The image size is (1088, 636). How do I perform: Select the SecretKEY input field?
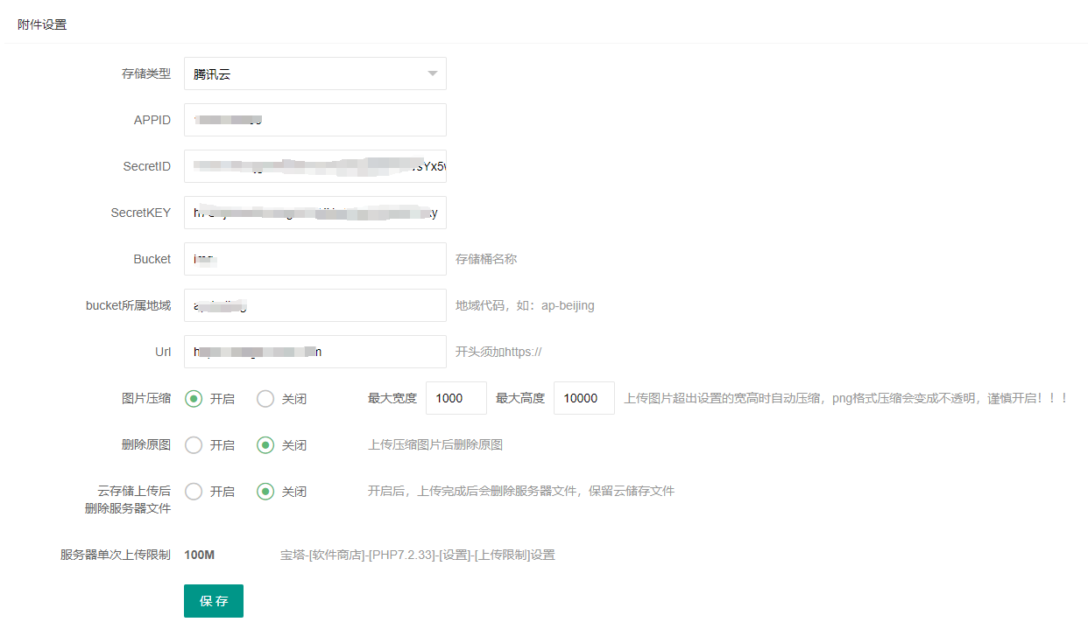[x=314, y=213]
